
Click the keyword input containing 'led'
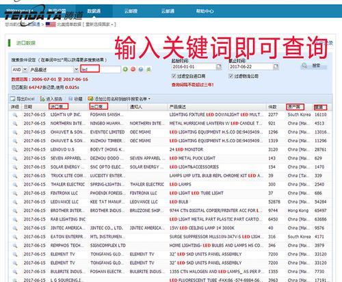[x=101, y=69]
